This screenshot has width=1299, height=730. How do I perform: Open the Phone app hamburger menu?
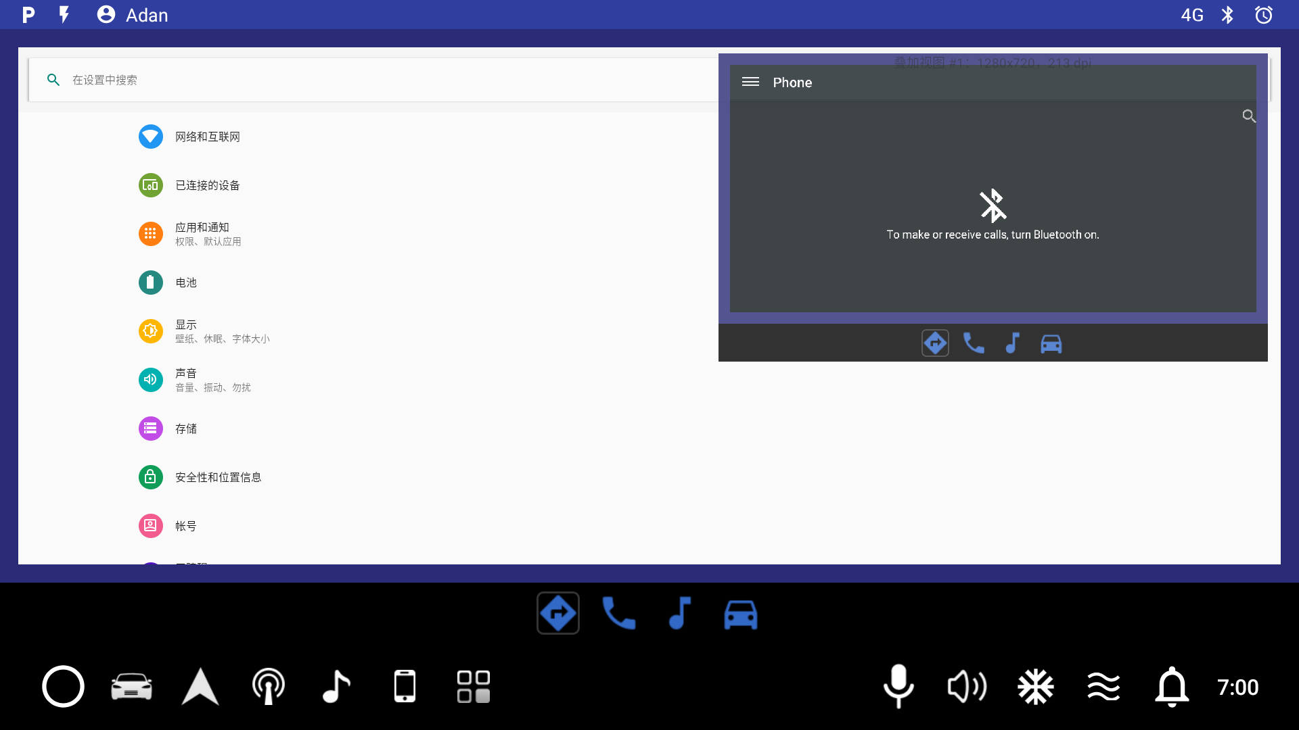pyautogui.click(x=750, y=82)
